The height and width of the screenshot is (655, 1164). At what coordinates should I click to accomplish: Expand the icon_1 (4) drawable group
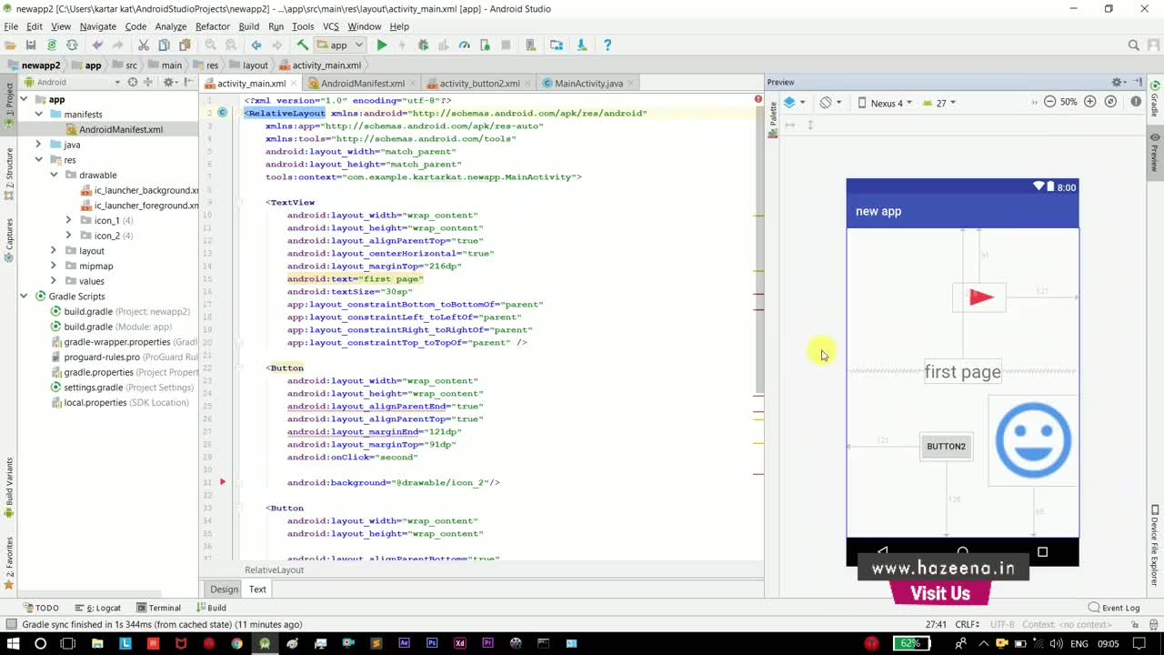pos(68,220)
